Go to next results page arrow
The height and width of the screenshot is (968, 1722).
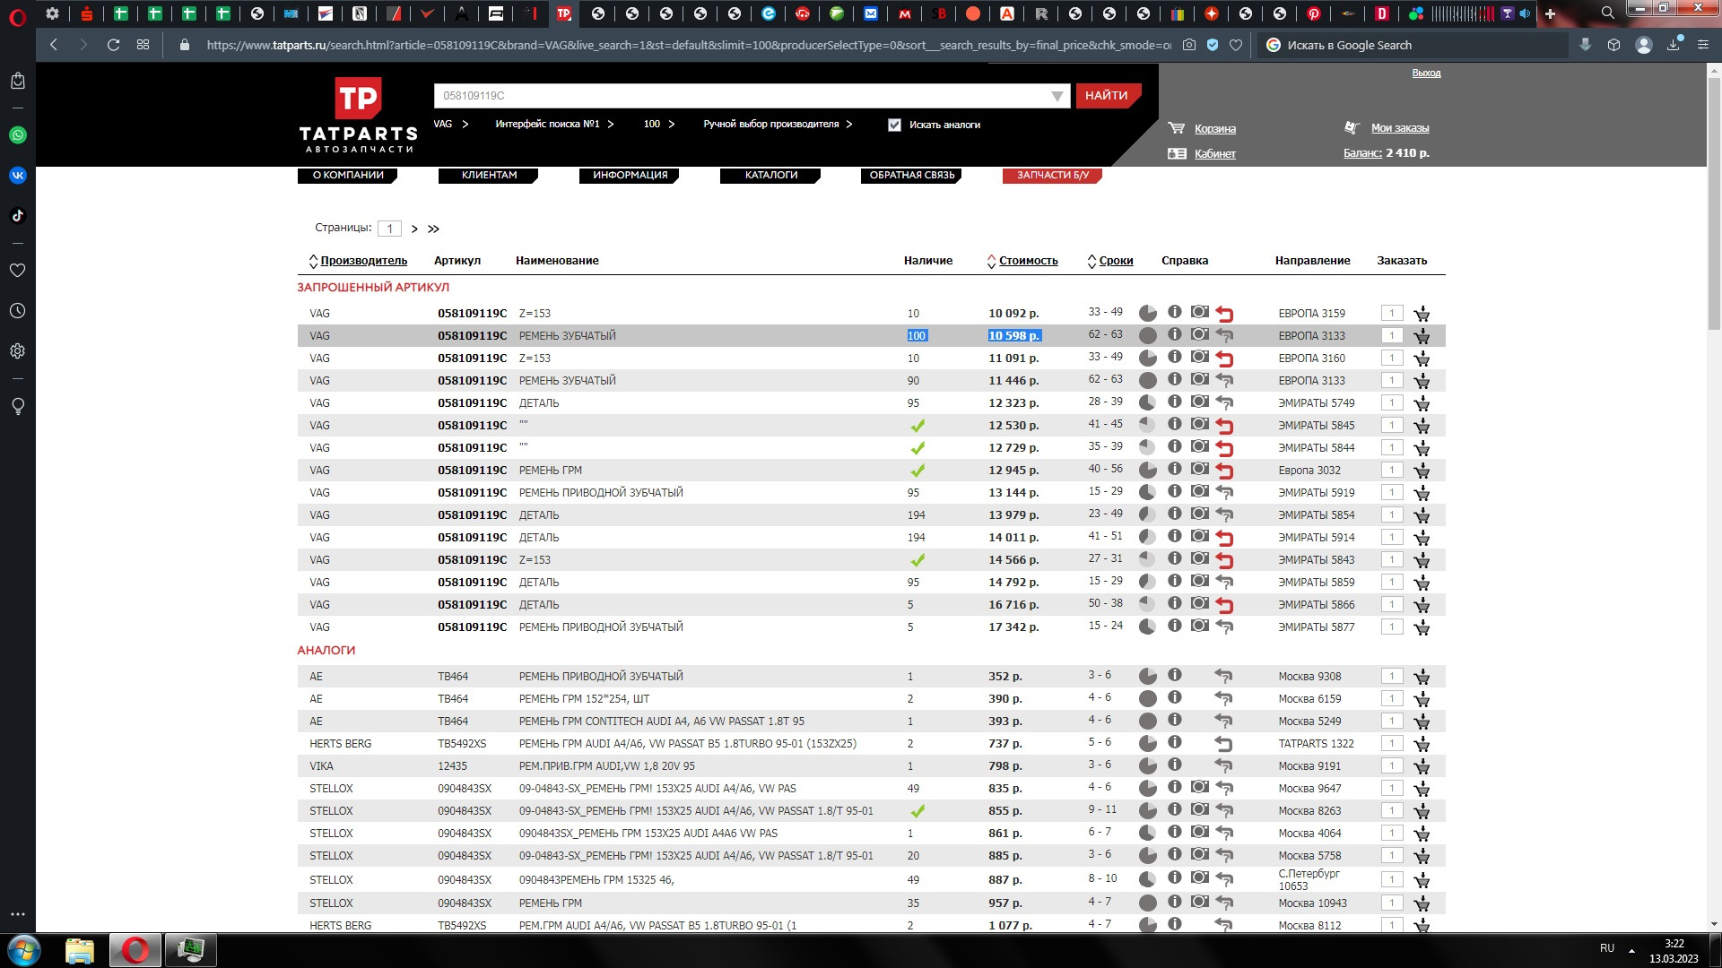click(414, 229)
